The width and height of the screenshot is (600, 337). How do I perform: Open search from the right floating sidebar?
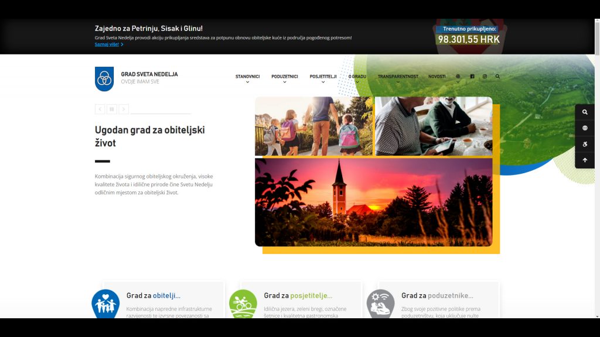(585, 112)
